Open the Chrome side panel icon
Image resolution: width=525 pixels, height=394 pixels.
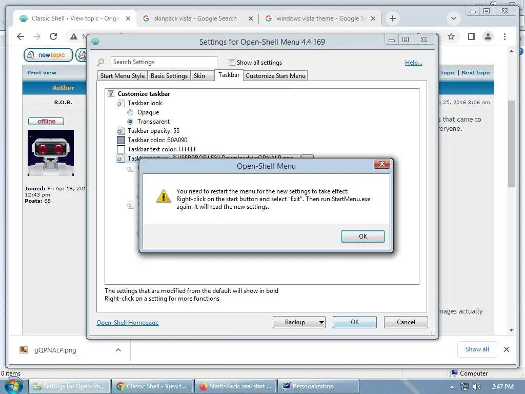(x=472, y=36)
